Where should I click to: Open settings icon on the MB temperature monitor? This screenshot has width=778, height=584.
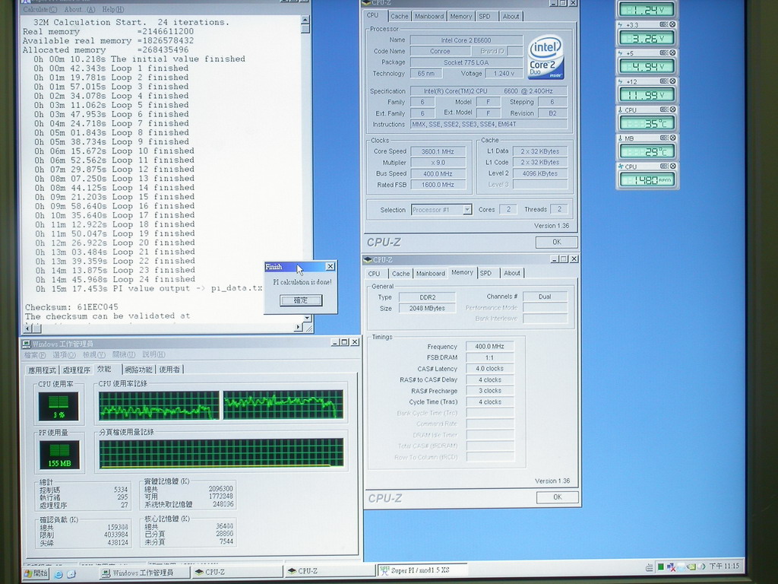tap(664, 138)
